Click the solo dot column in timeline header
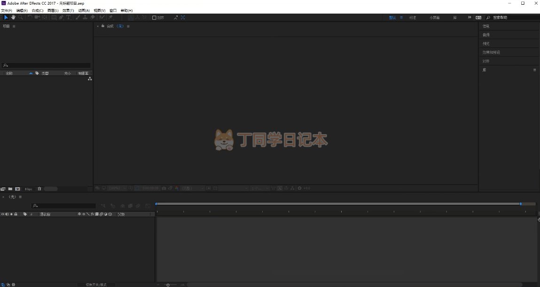540x287 pixels. coord(11,214)
